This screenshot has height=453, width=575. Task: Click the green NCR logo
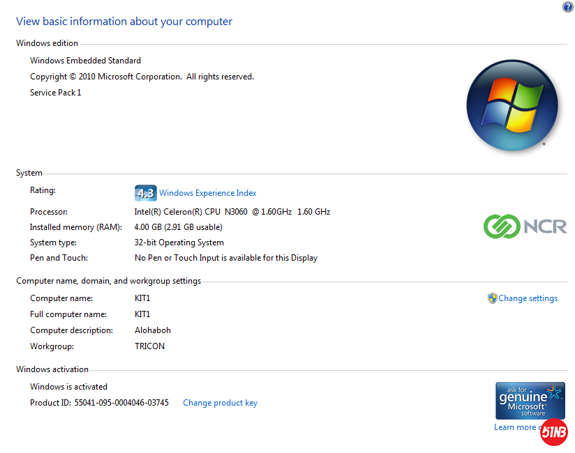point(525,226)
